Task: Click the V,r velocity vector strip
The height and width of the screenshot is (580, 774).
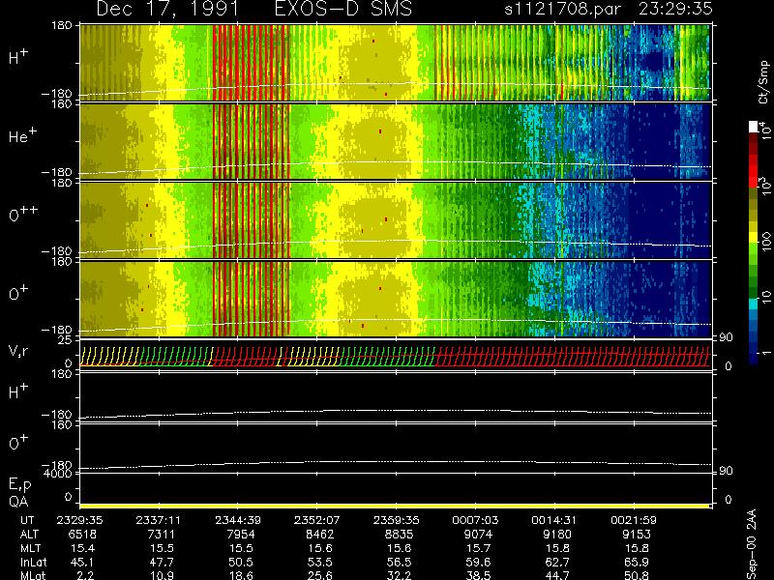Action: 395,356
